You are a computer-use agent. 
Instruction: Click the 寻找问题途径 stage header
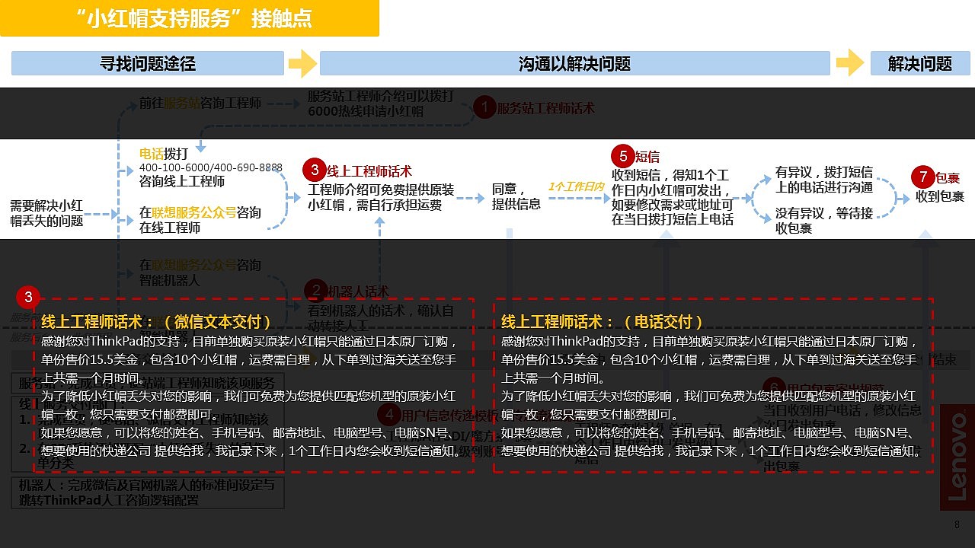tap(148, 64)
